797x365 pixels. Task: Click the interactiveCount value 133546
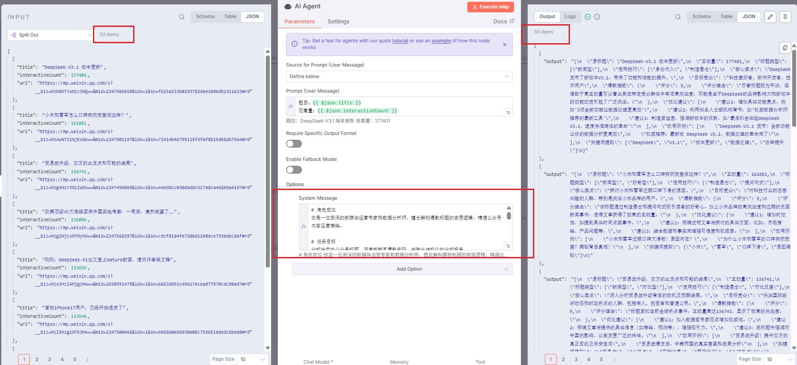[x=79, y=316]
